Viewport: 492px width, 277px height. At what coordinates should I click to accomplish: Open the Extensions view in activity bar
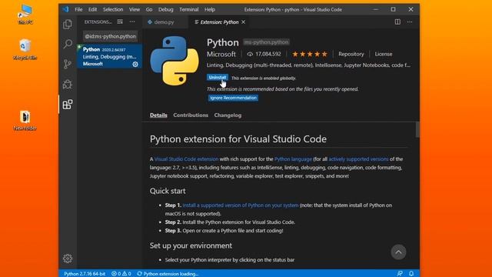[x=68, y=105]
